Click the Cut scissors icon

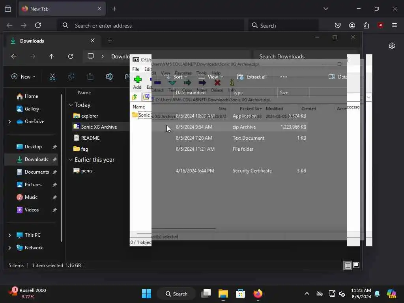[52, 77]
